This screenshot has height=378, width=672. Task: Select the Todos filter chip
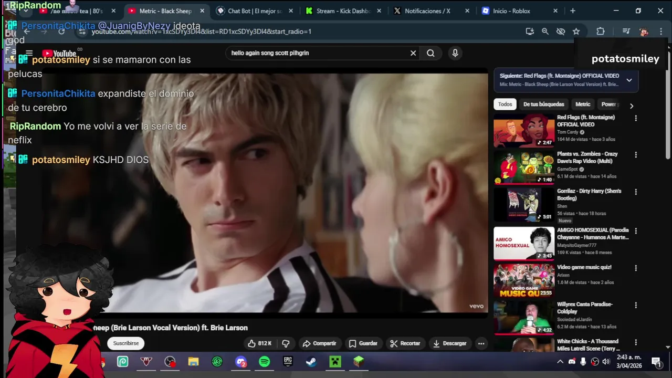tap(505, 104)
